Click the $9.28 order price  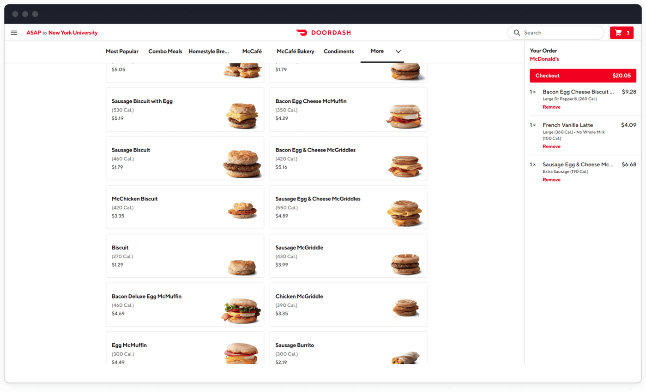click(629, 92)
